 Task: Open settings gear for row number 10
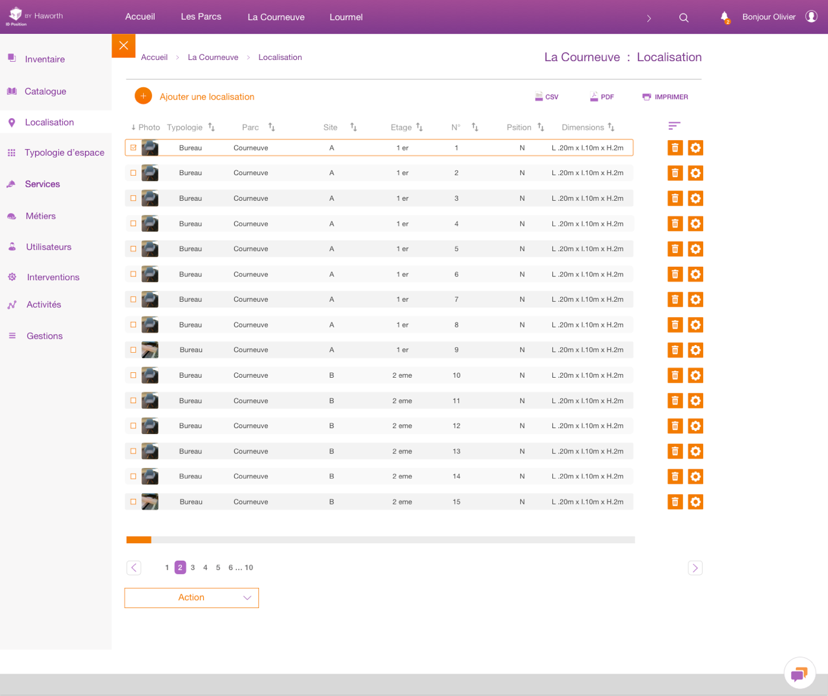click(x=695, y=375)
